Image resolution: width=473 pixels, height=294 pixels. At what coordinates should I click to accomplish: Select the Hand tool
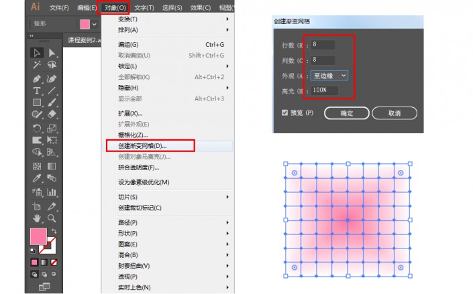37,218
